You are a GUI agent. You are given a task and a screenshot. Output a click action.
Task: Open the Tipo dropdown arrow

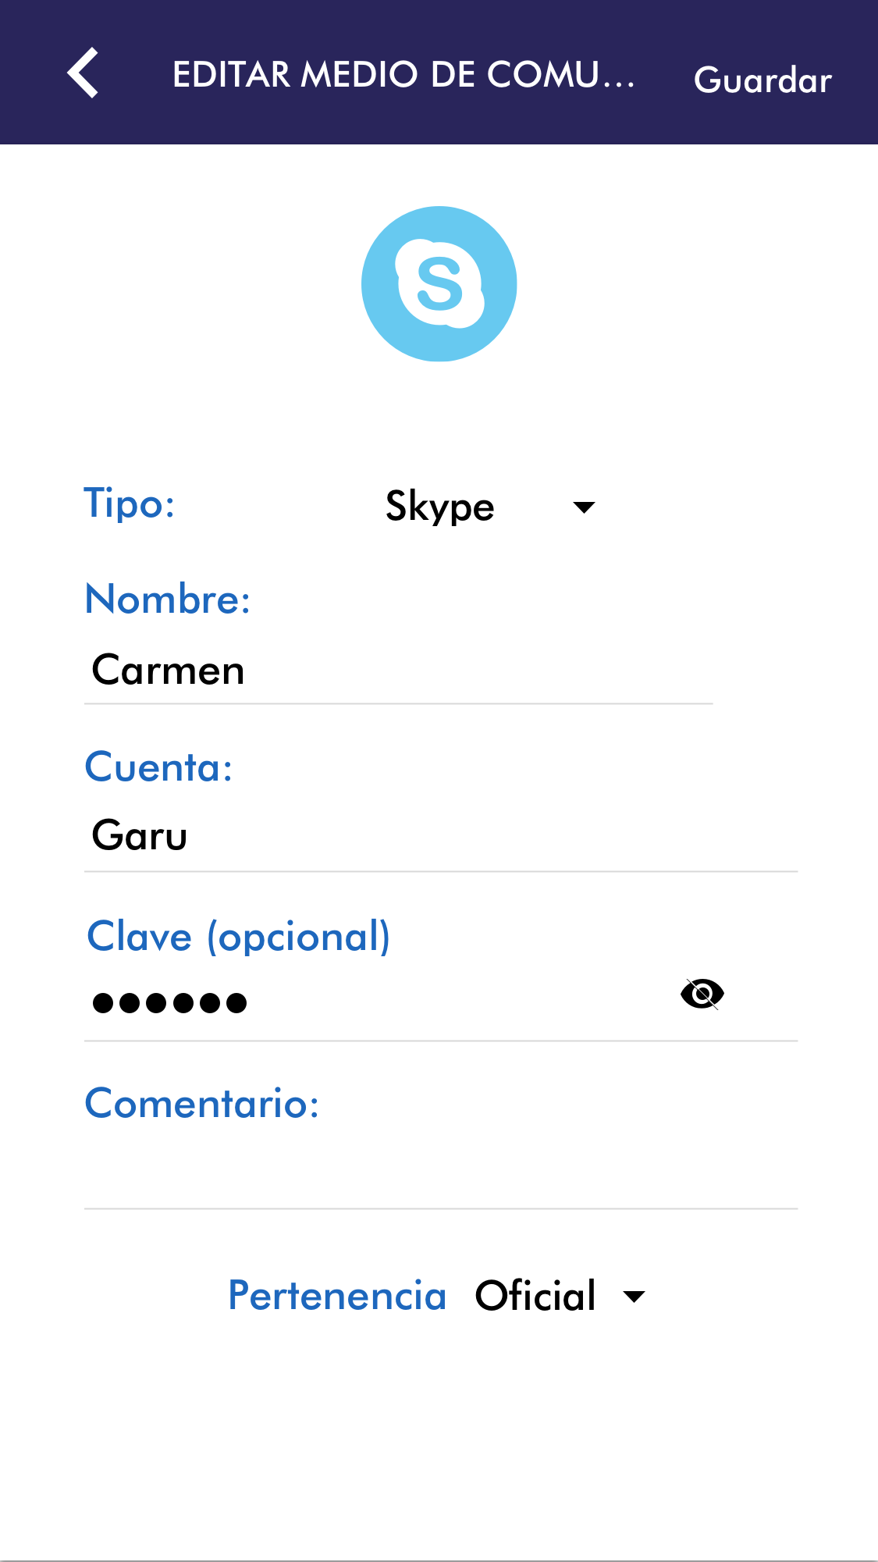pyautogui.click(x=584, y=507)
